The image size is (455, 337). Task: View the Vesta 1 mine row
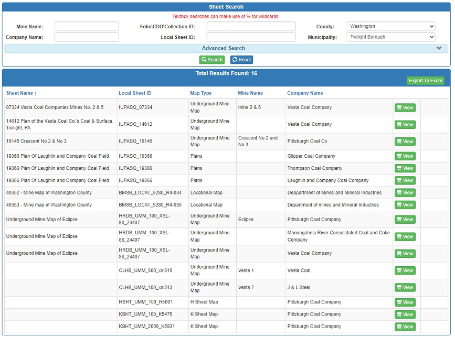click(x=405, y=270)
